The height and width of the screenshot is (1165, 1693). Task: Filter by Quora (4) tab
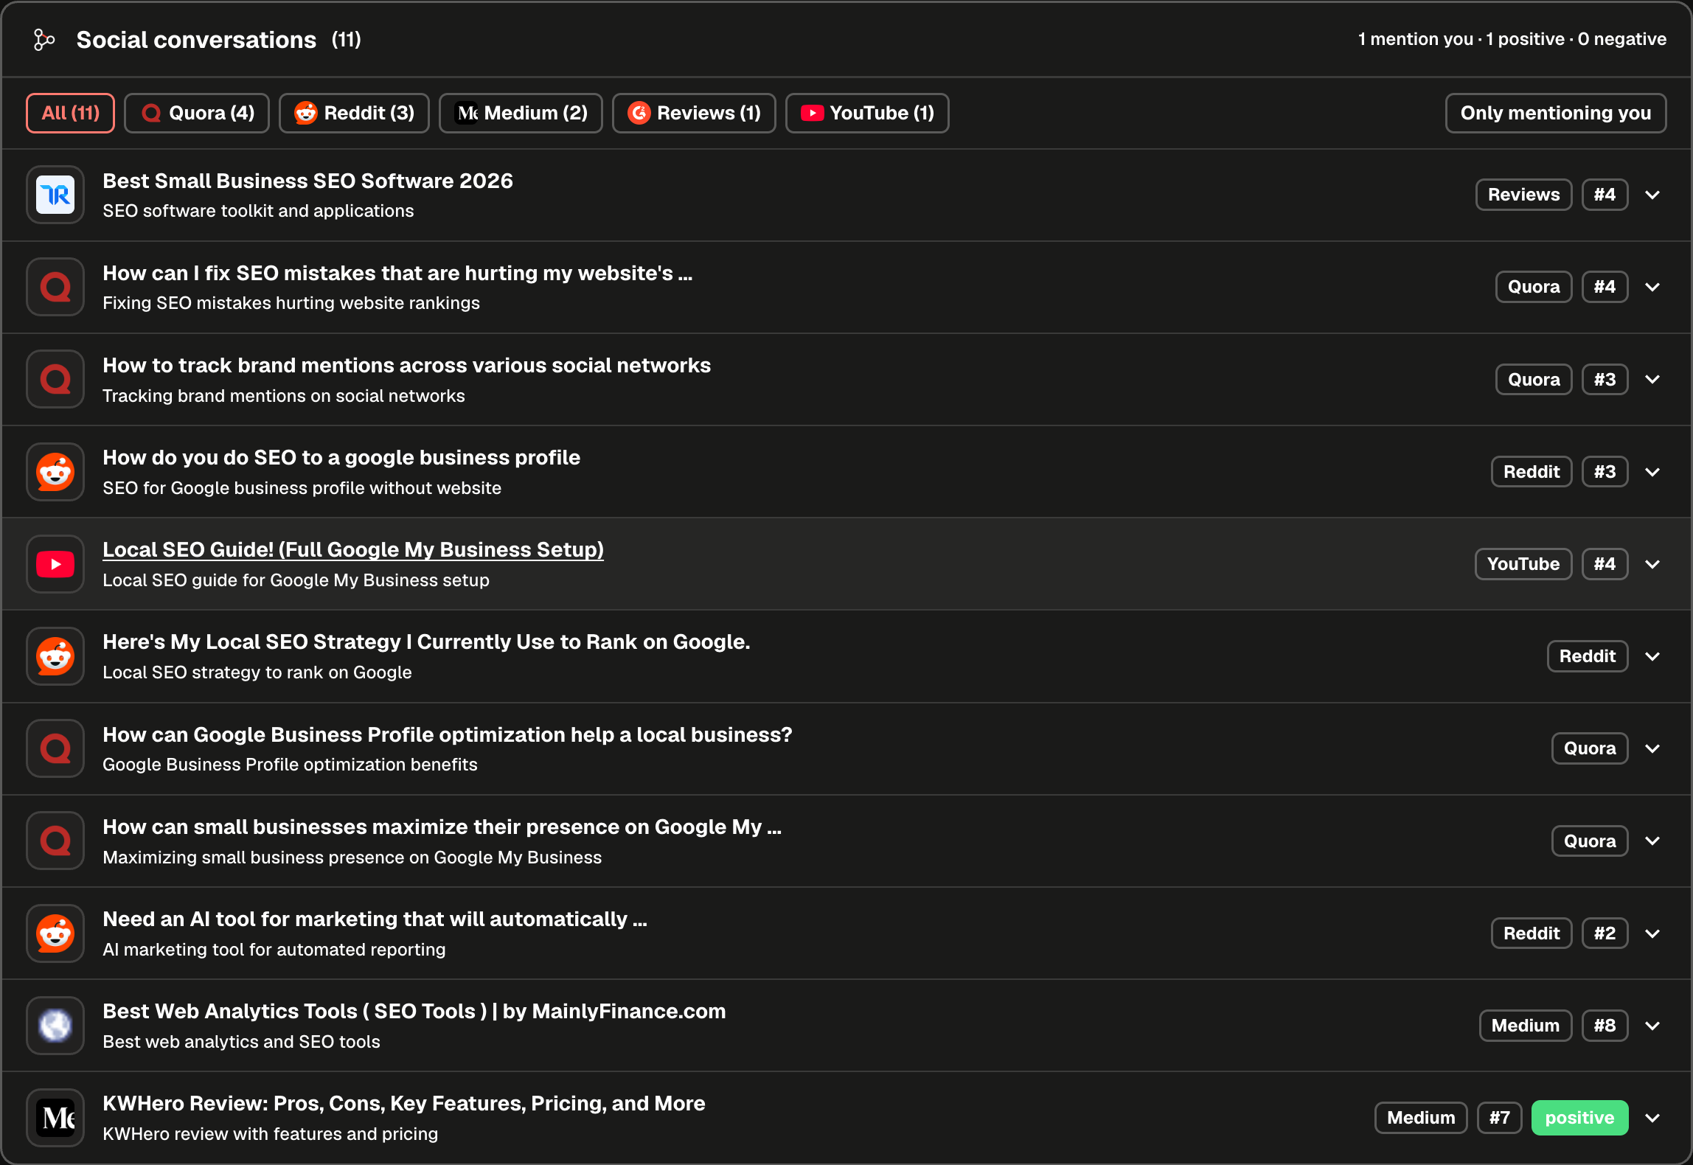197,113
